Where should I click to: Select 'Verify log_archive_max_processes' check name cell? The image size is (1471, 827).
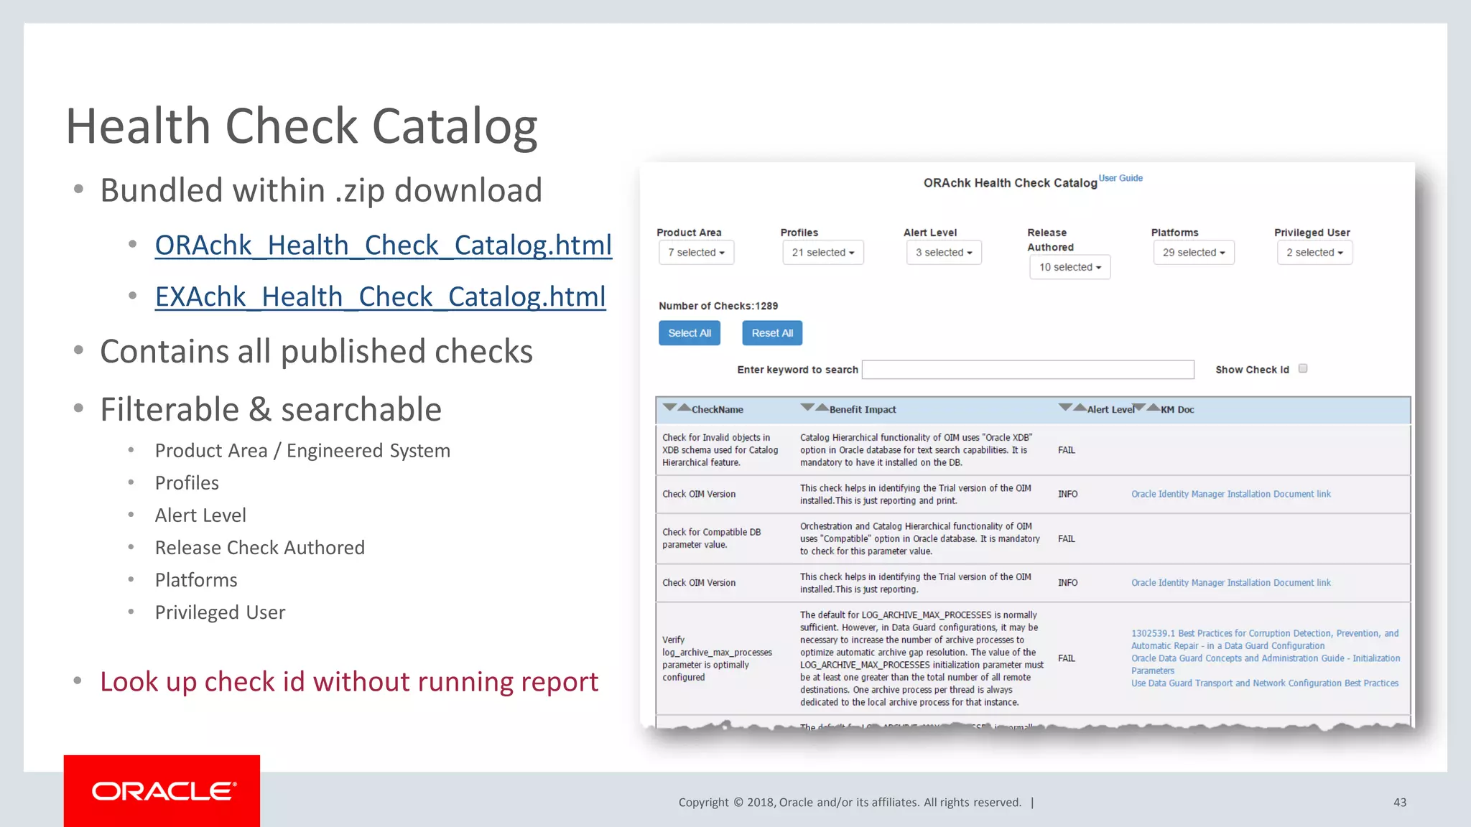(725, 658)
